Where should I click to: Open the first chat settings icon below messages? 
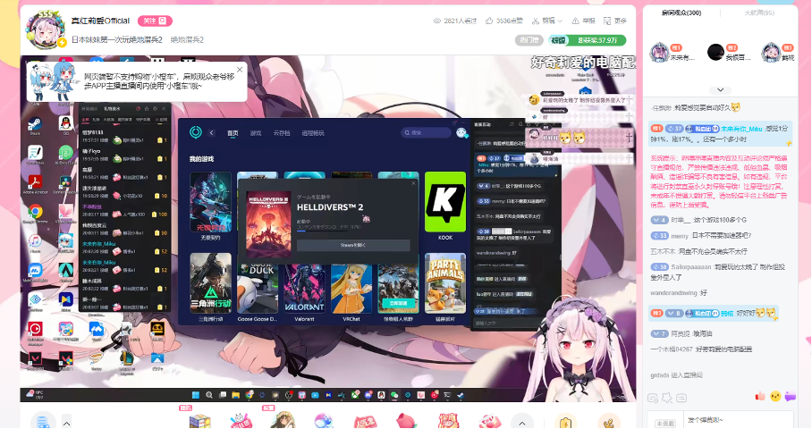[653, 398]
